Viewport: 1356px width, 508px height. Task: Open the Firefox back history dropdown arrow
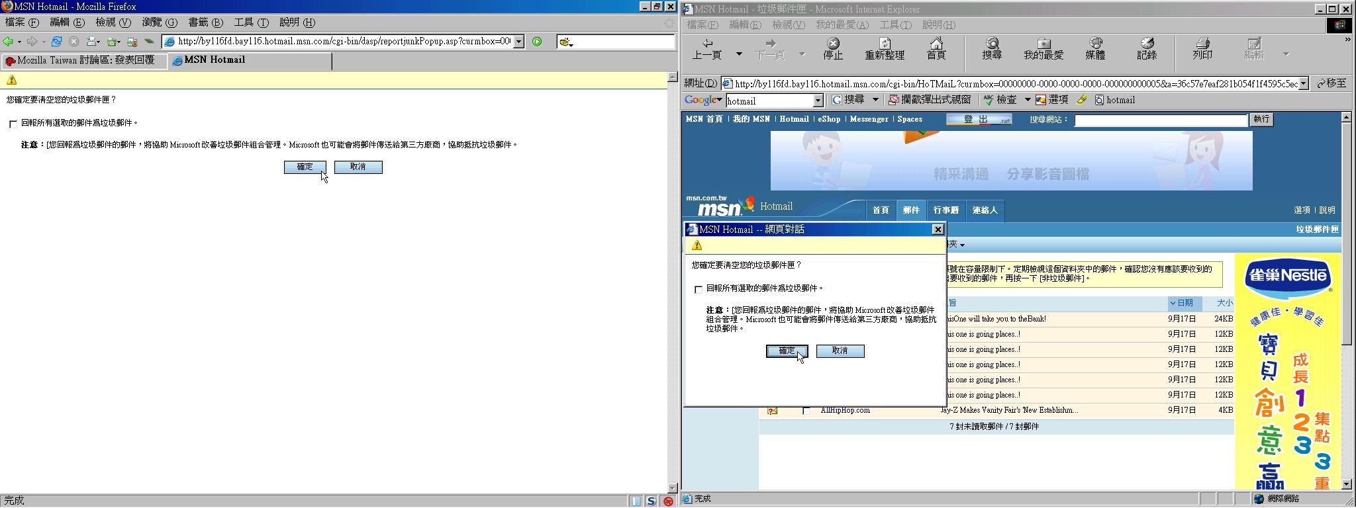coord(19,42)
